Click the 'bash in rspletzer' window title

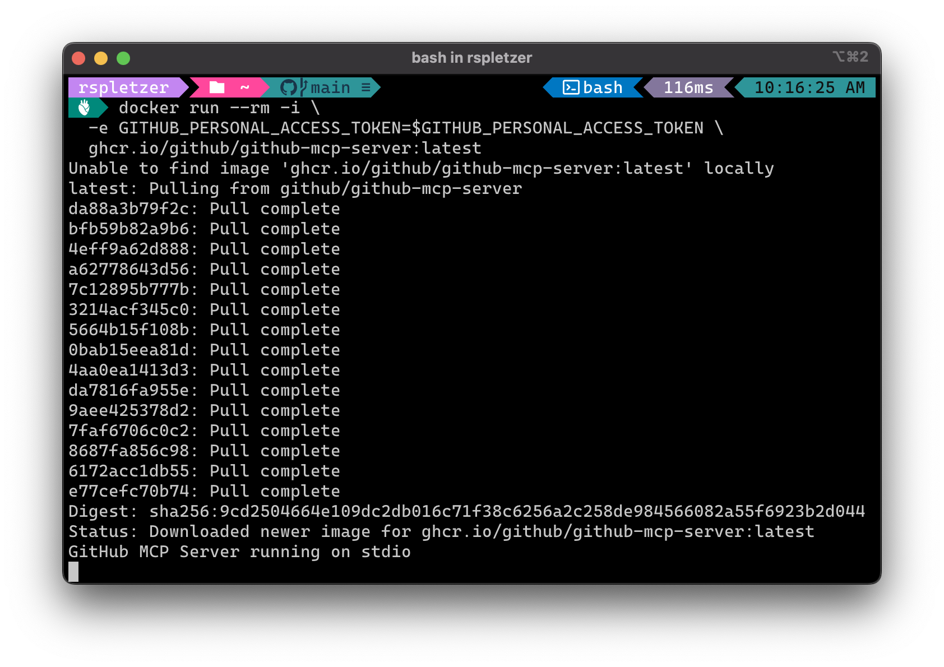[x=471, y=58]
